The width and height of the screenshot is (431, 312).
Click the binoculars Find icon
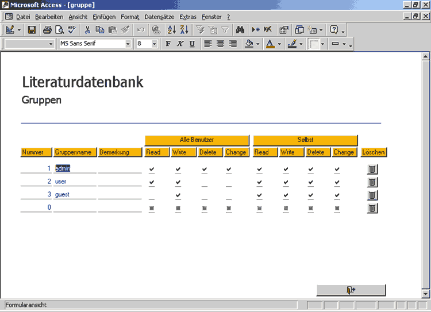[x=240, y=30]
